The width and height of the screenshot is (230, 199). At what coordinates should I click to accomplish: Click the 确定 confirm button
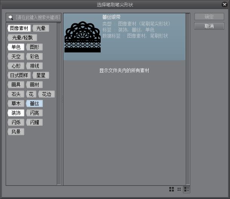(209, 17)
